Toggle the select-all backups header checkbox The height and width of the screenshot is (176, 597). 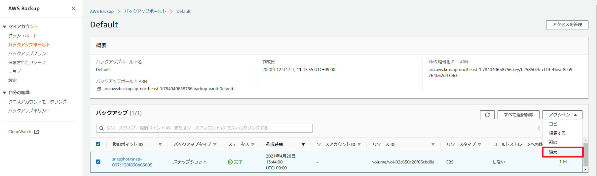[x=98, y=144]
